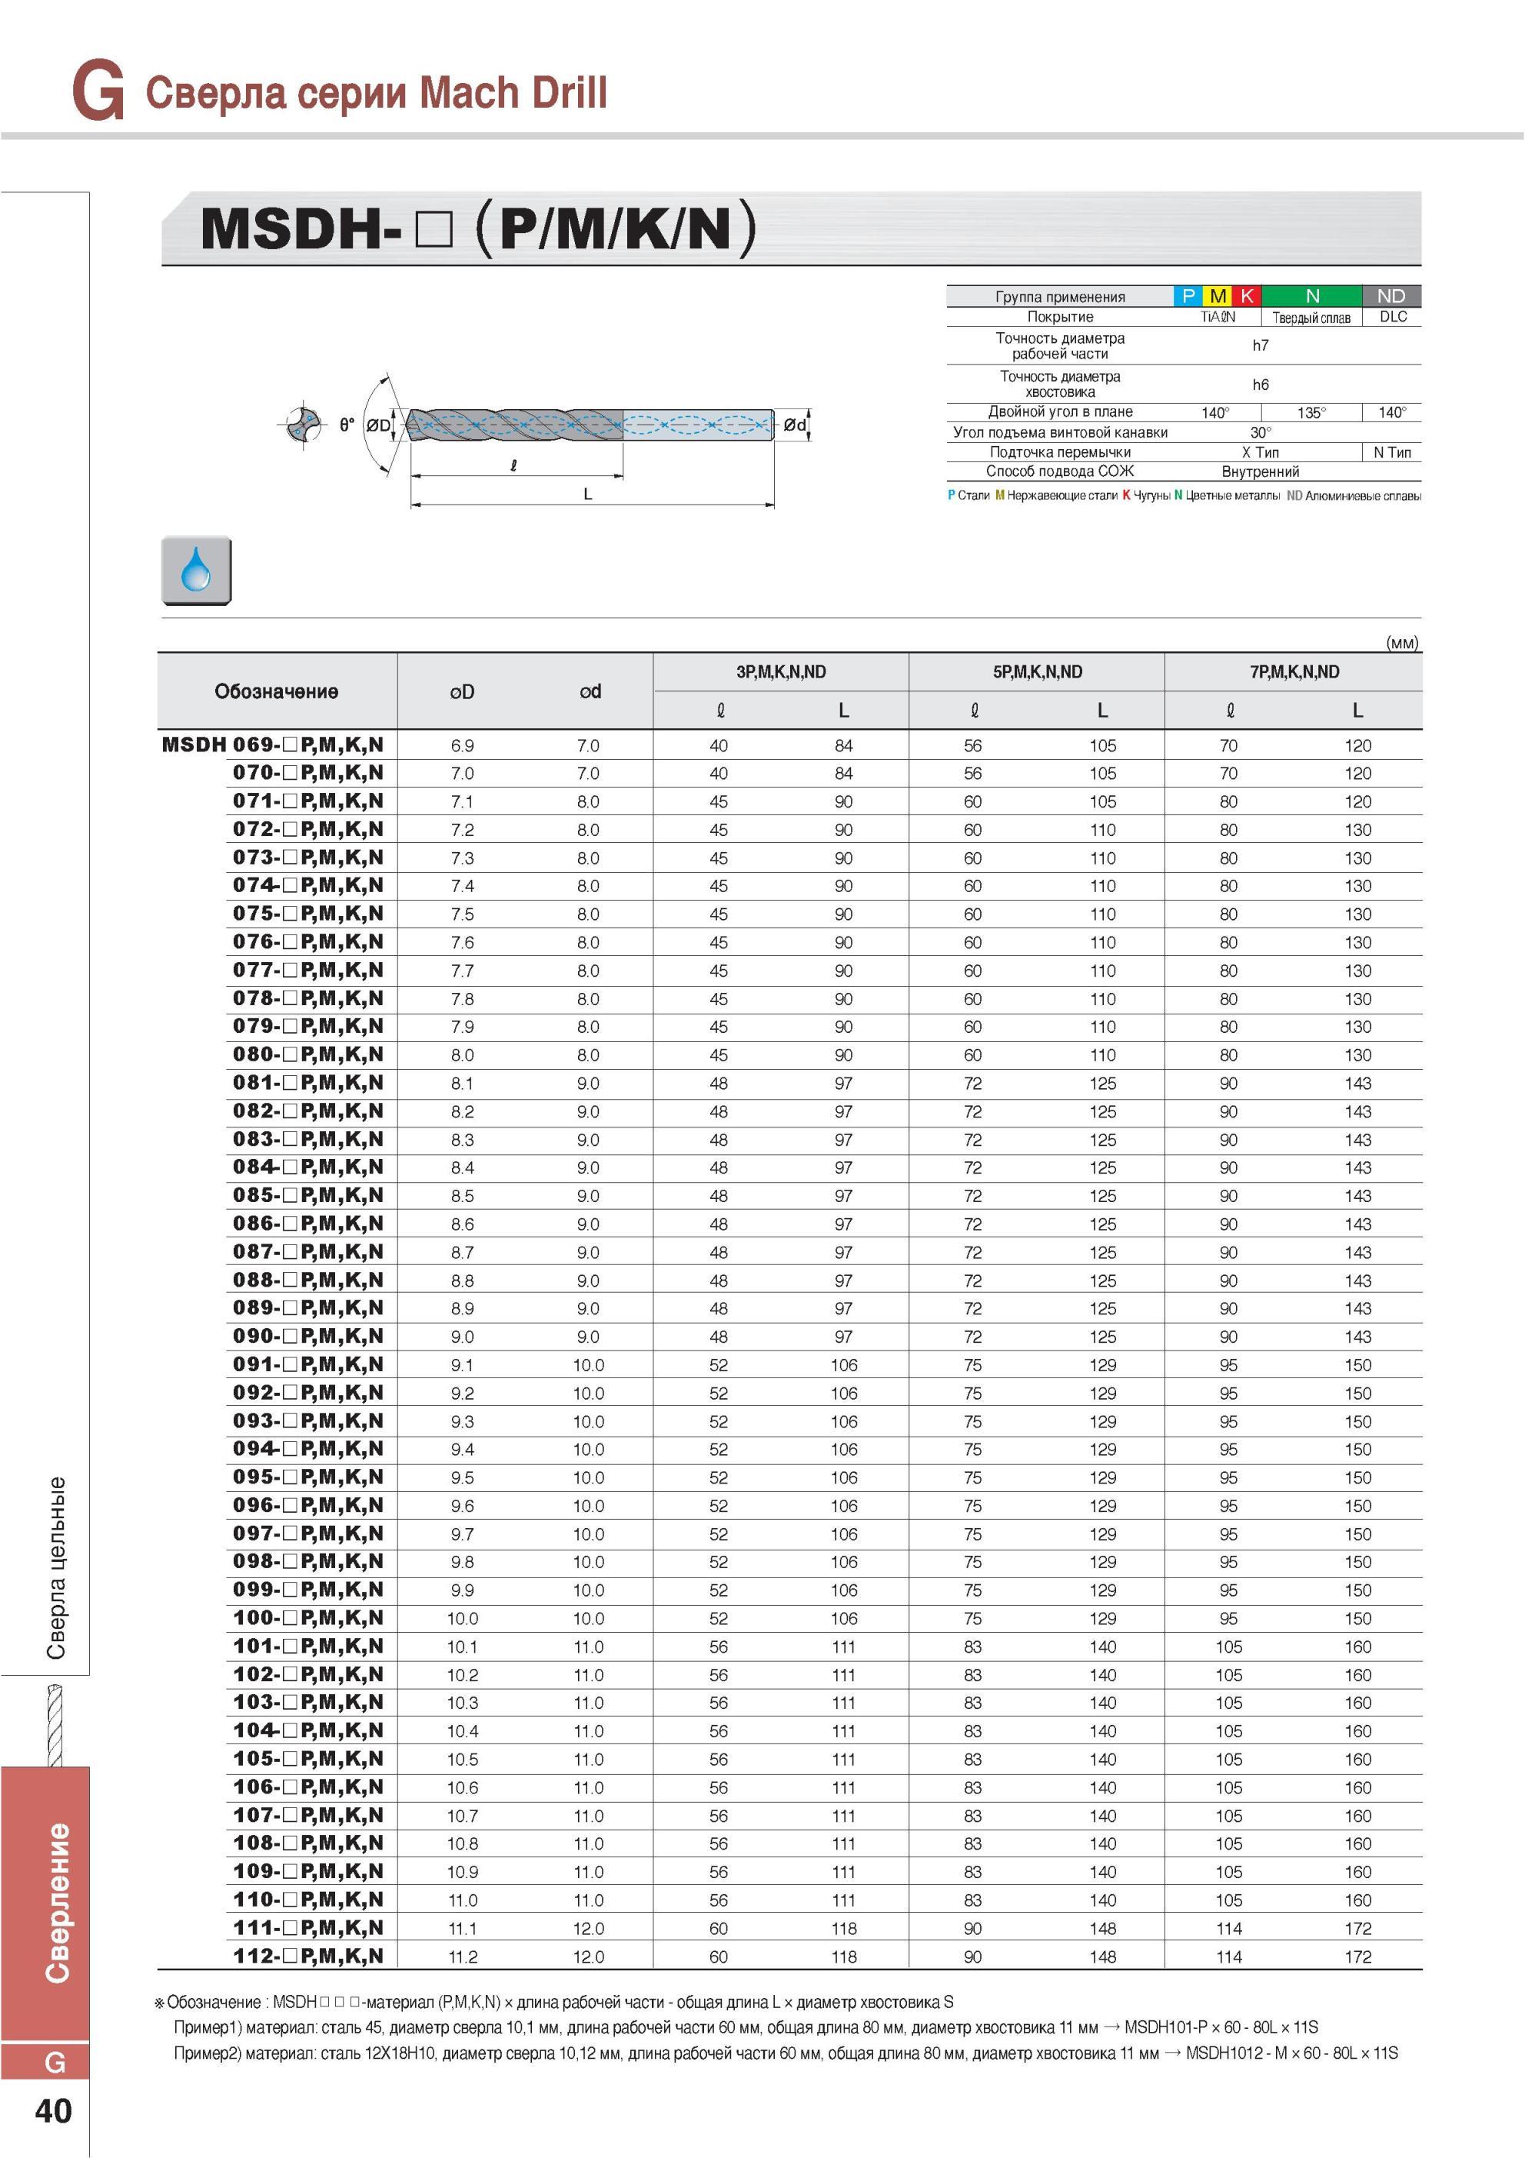Select the '110-□P,M,K,N' designation
1525x2158 pixels.
click(308, 1900)
